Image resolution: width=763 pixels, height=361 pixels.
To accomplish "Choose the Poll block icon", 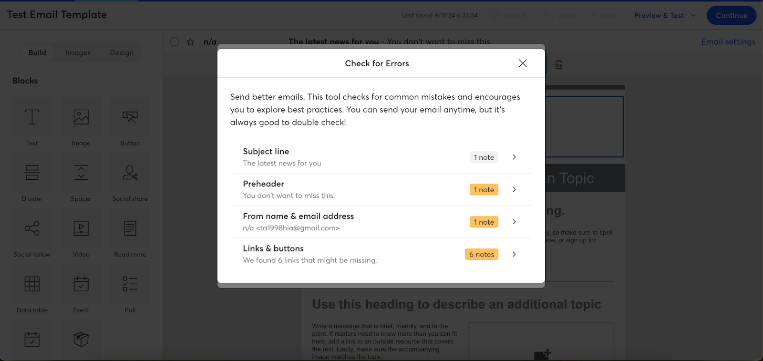I will (x=130, y=283).
